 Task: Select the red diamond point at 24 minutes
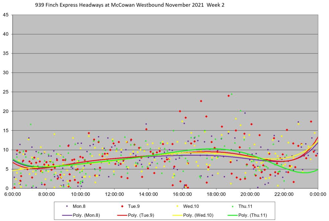(x=228, y=96)
